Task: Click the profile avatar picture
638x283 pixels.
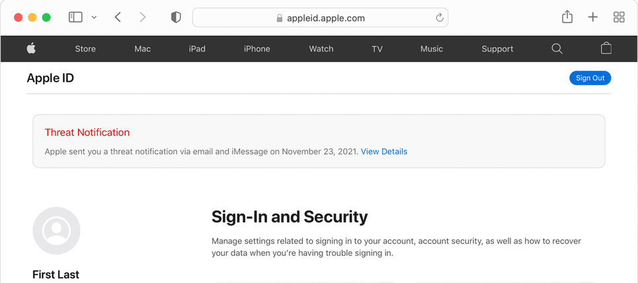Action: (56, 231)
